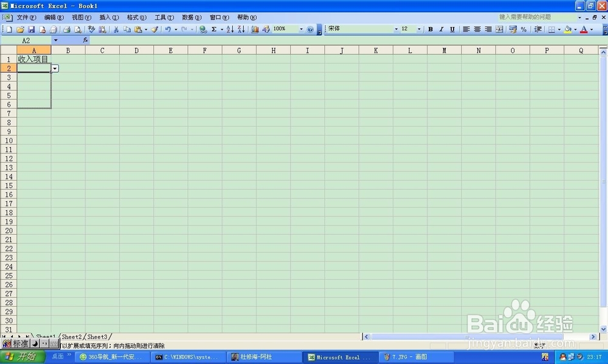This screenshot has width=608, height=364.
Task: Switch to 7.JPG 画图 taskbar button
Action: [416, 357]
